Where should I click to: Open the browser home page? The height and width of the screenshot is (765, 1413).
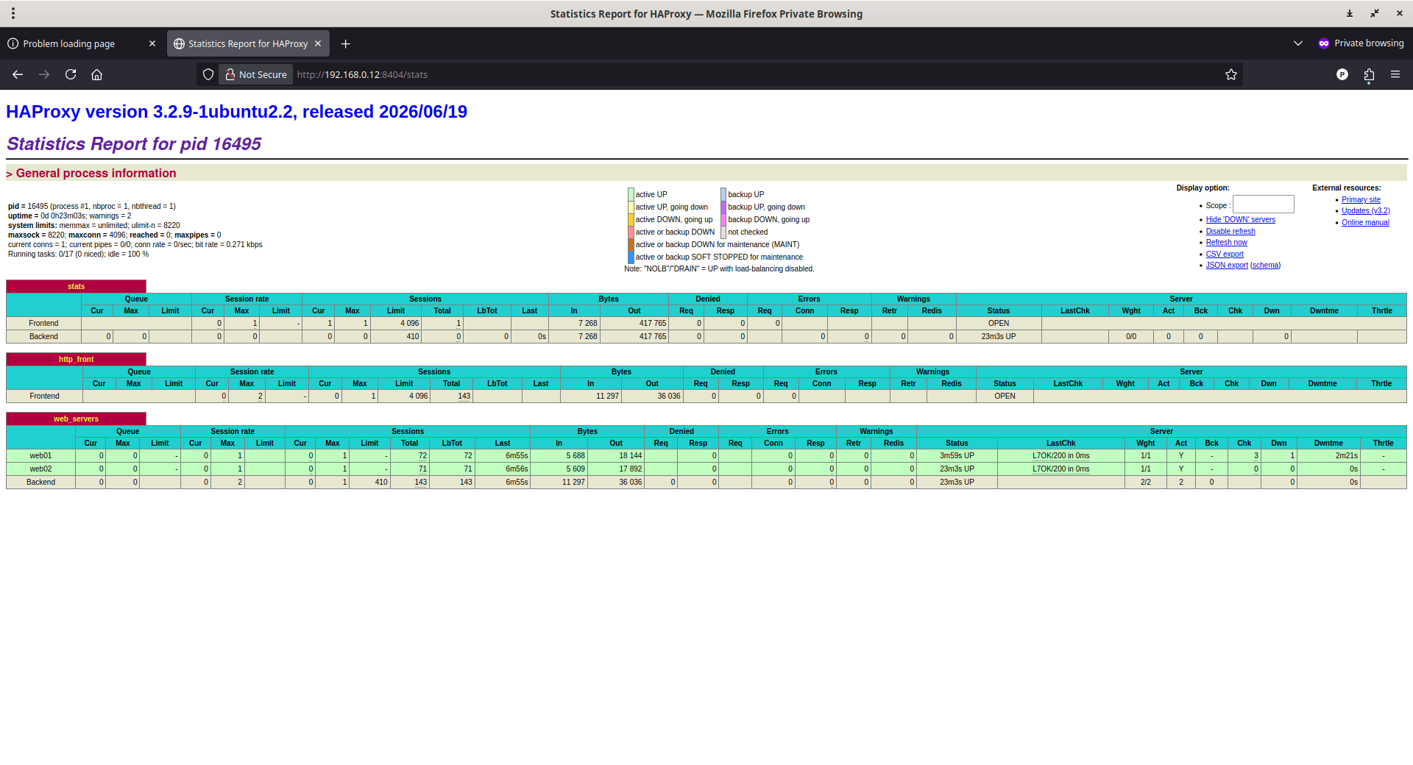[96, 74]
